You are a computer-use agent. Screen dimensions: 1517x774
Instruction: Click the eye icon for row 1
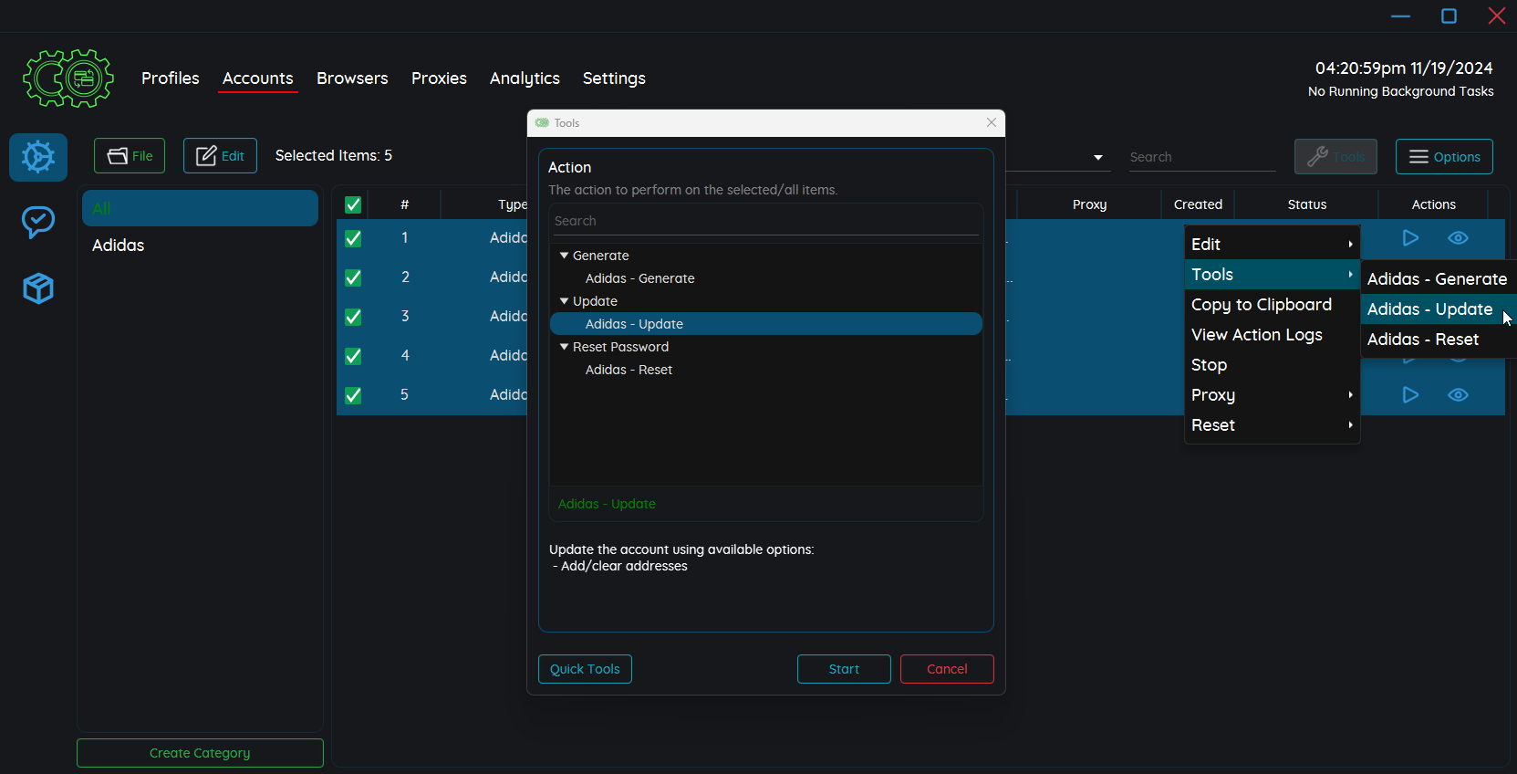pyautogui.click(x=1458, y=238)
